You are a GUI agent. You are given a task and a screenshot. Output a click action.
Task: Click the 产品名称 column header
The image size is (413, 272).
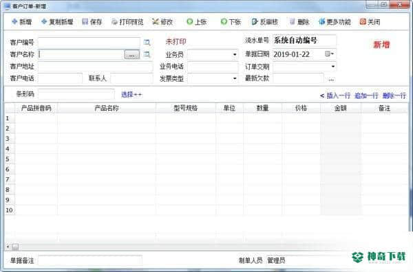[107, 108]
